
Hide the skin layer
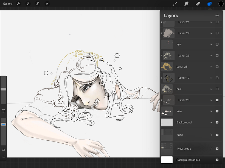point(217,111)
